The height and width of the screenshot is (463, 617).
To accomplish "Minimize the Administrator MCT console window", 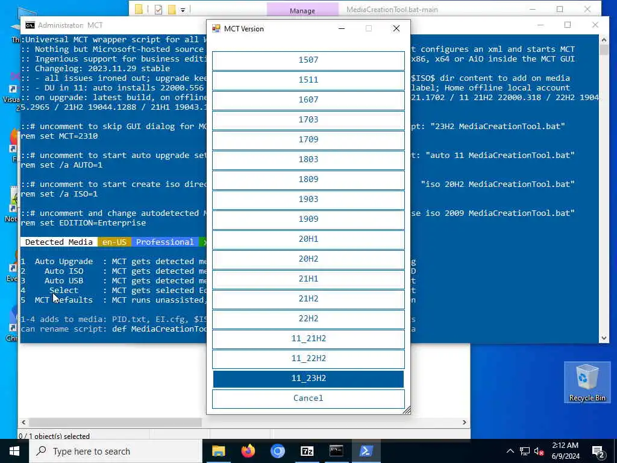I will pyautogui.click(x=540, y=25).
